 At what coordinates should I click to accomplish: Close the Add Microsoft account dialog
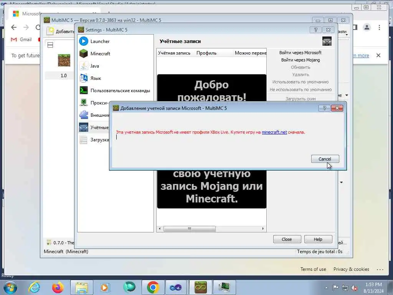337,108
